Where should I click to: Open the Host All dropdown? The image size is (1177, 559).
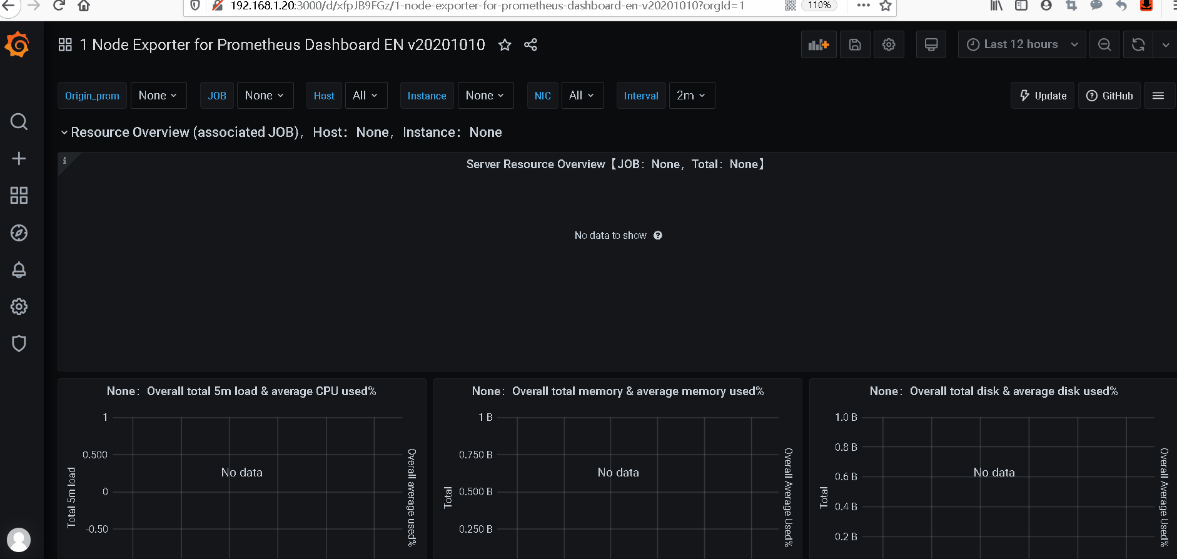[x=366, y=95]
